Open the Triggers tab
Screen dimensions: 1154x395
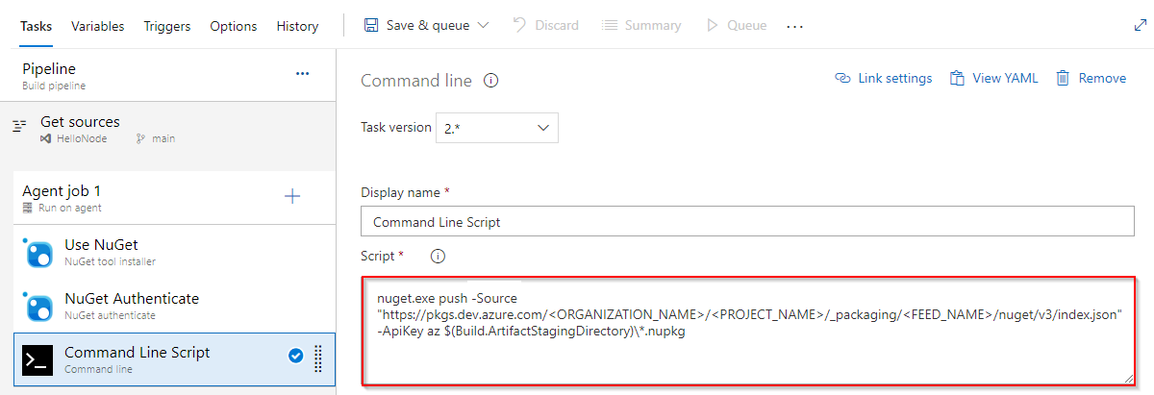click(167, 26)
